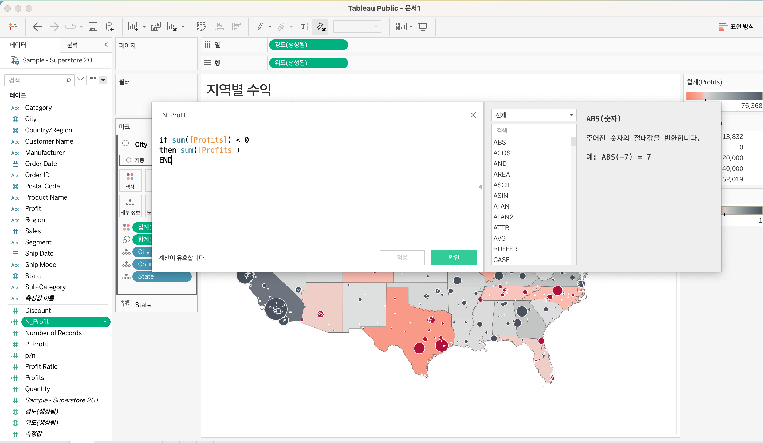Click the 확인 OK button
Screen dimensions: 763x443
tap(454, 258)
